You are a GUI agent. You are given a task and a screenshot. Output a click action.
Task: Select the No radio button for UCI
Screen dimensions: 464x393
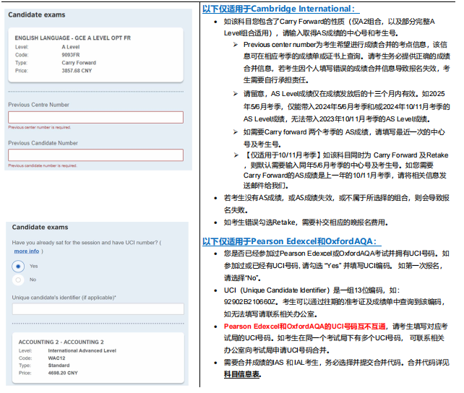18,280
